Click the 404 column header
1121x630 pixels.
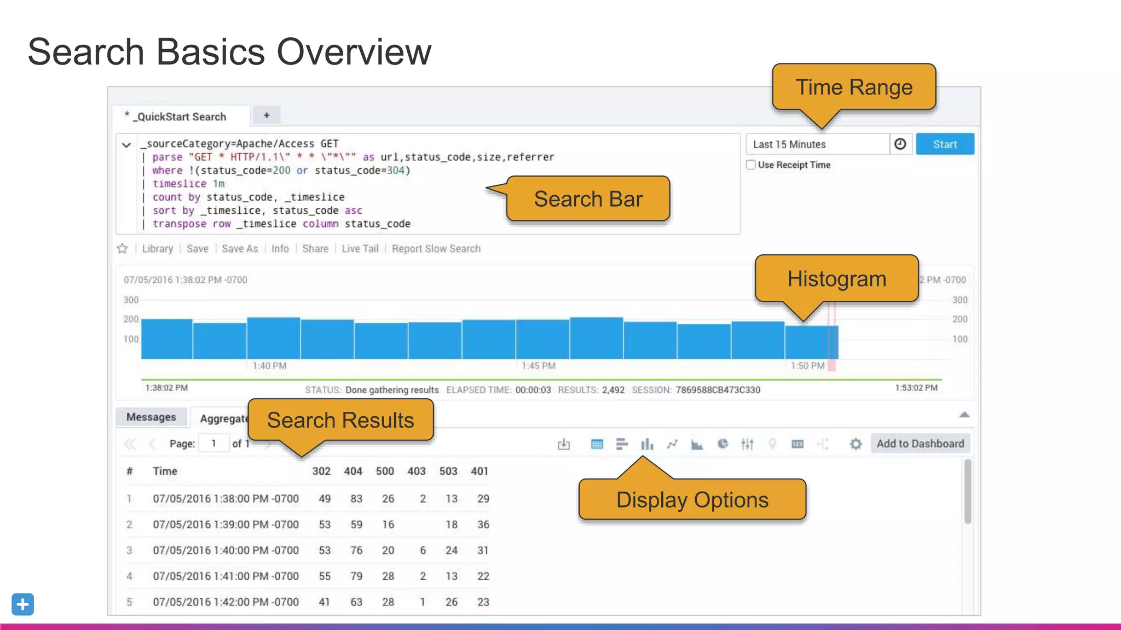pyautogui.click(x=353, y=471)
